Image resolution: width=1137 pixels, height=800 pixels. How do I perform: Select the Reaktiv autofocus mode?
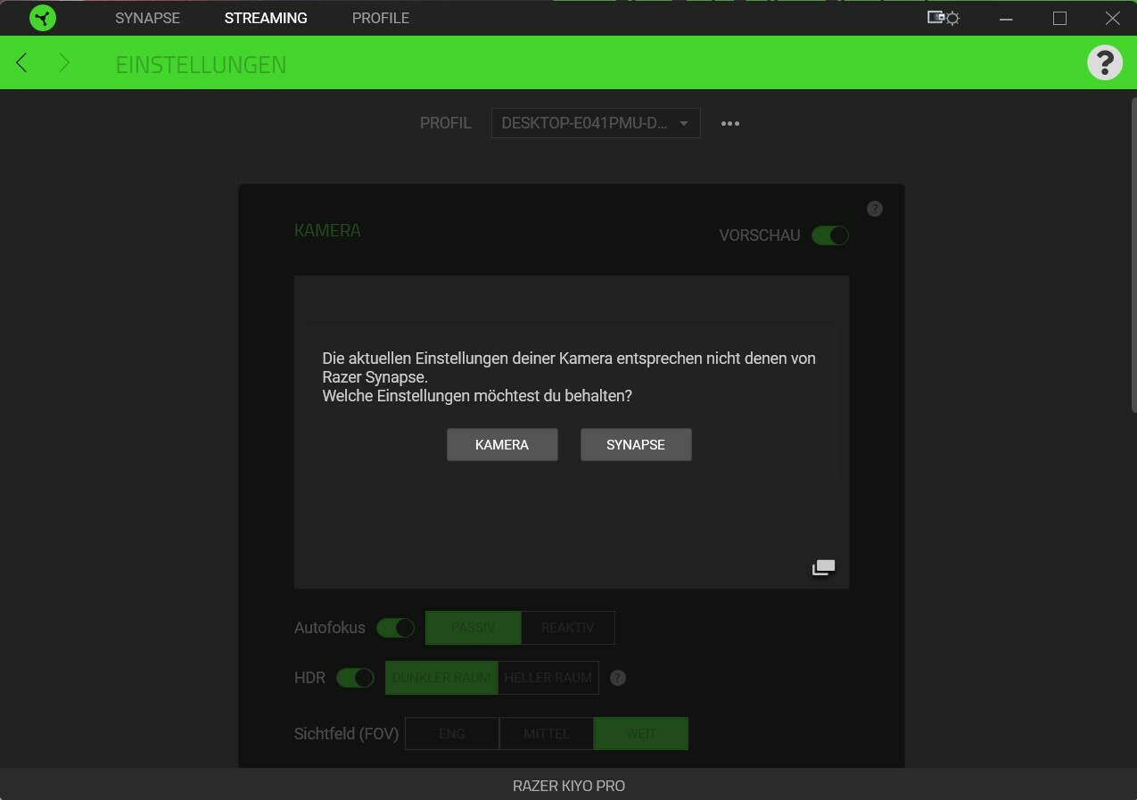[568, 628]
